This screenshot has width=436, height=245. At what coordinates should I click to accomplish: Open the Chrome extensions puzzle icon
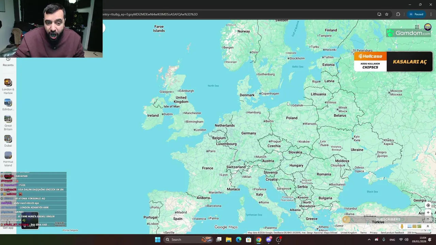(398, 14)
